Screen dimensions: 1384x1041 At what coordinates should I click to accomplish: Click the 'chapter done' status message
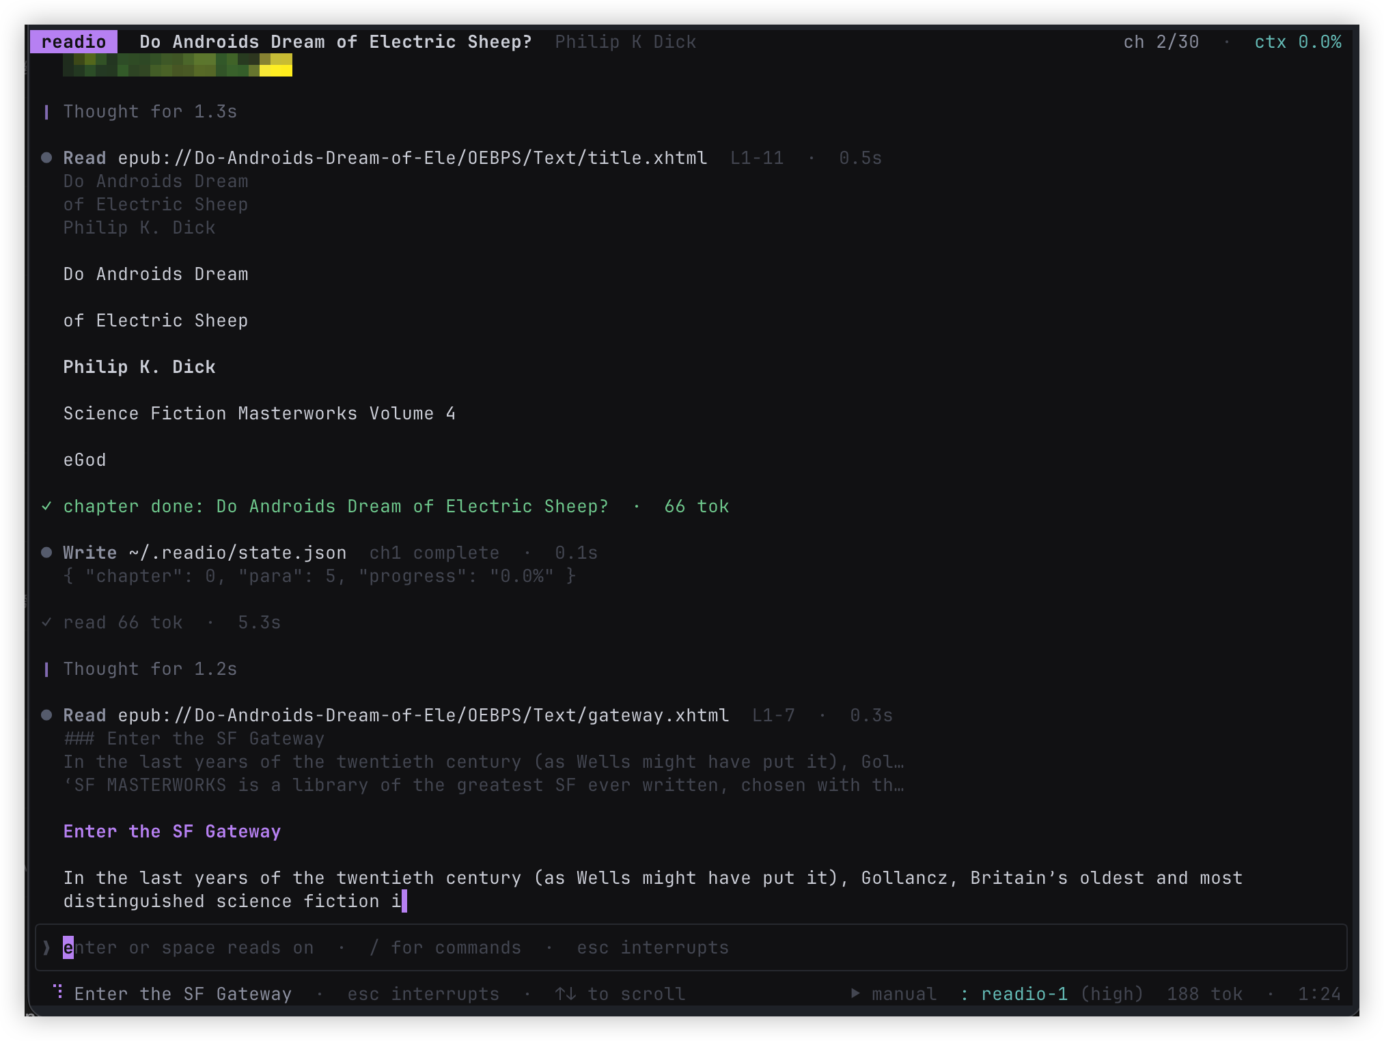335,506
